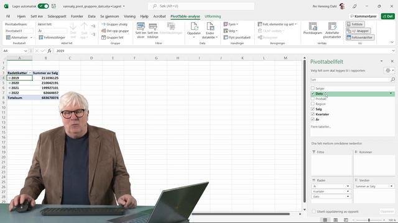The height and width of the screenshot is (223, 398).
Task: Open the Hjem tab
Action: click(x=21, y=16)
